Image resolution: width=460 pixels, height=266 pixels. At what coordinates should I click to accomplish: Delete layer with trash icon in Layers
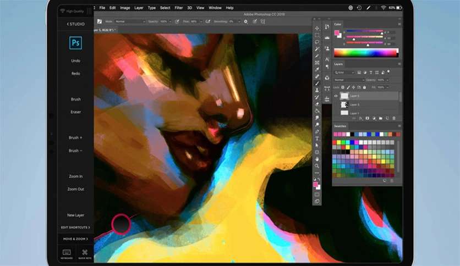coord(394,118)
